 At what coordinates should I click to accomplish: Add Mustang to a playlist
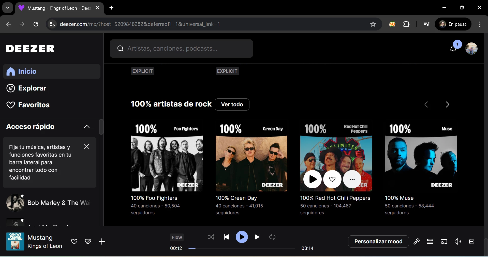(x=102, y=241)
